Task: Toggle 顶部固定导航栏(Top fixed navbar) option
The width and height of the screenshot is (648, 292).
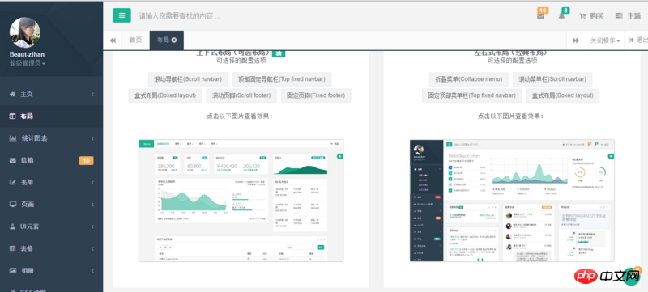Action: [x=281, y=79]
